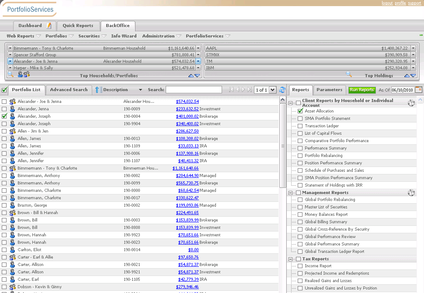Click household icon for Alexander - Joe & Jenna
This screenshot has height=293, width=424.
tap(12, 102)
